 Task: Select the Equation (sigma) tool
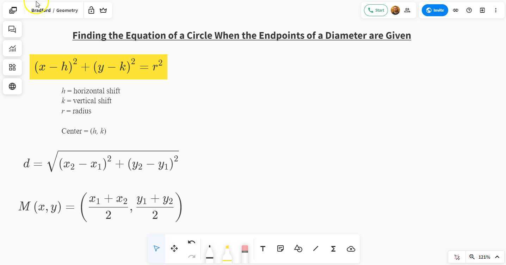click(x=333, y=248)
